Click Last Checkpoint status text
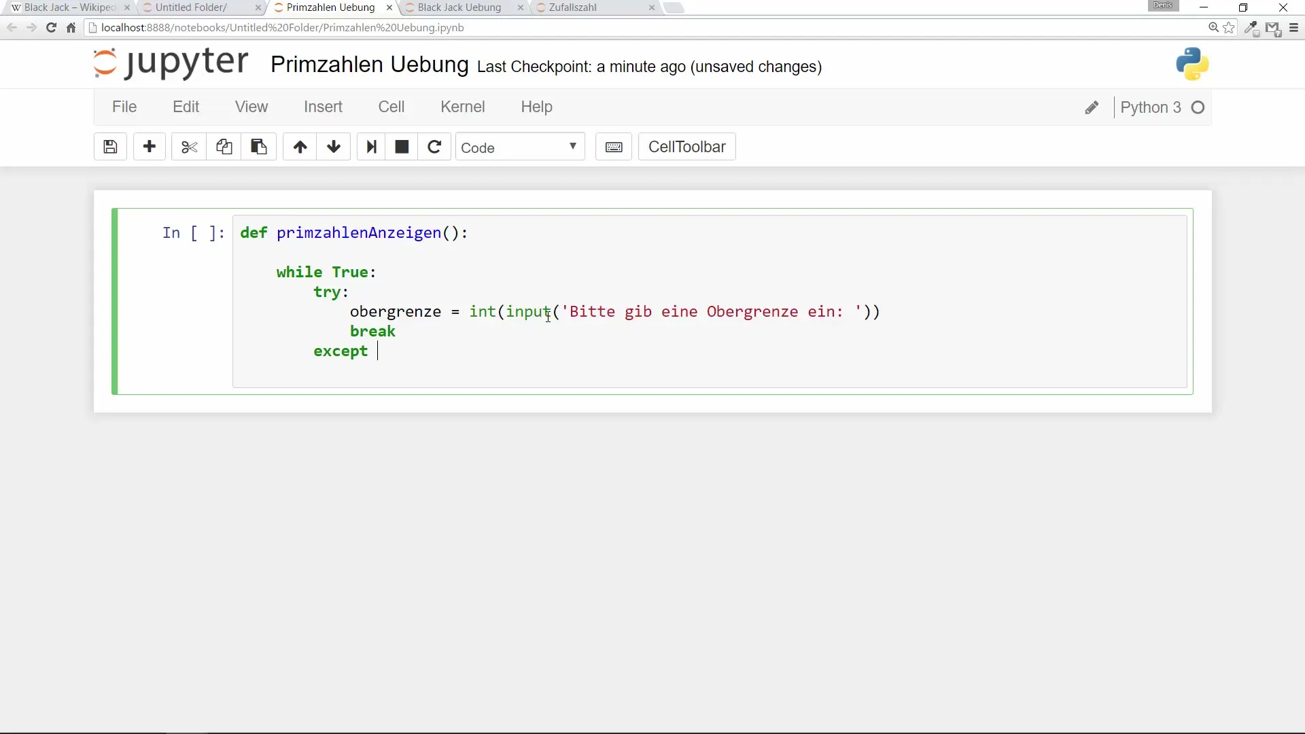Screen dimensions: 1305x734 coord(649,67)
